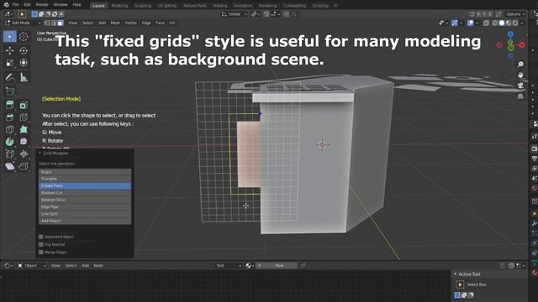Open the Object dropdown in node editor
The image size is (538, 302).
pyautogui.click(x=32, y=265)
